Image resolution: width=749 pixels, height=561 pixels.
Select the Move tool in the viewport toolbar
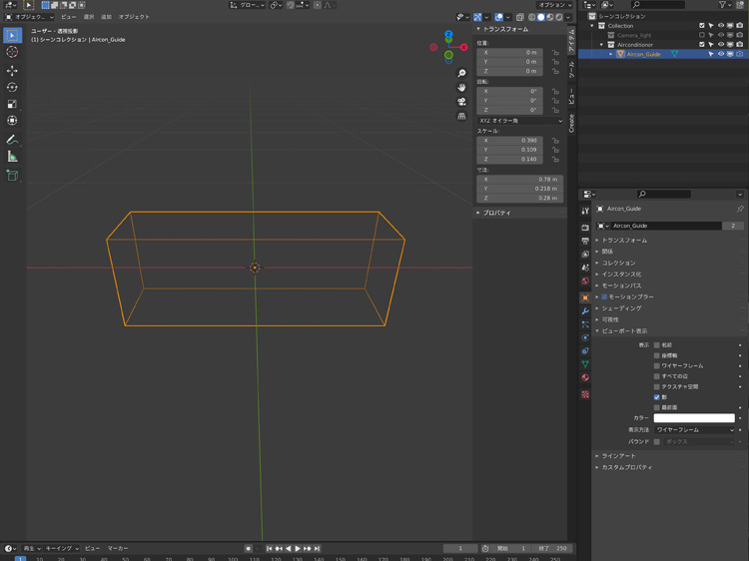[12, 71]
